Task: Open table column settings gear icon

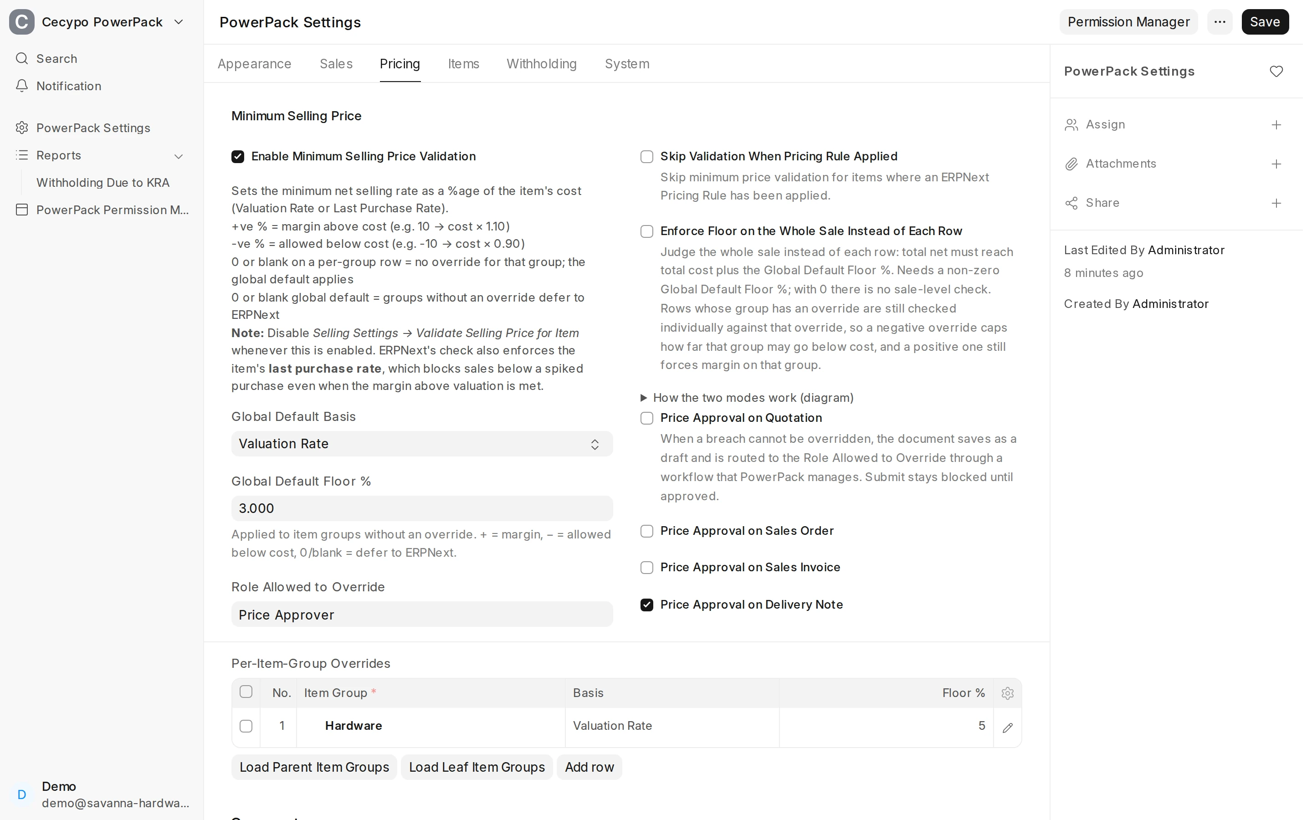Action: pos(1007,693)
